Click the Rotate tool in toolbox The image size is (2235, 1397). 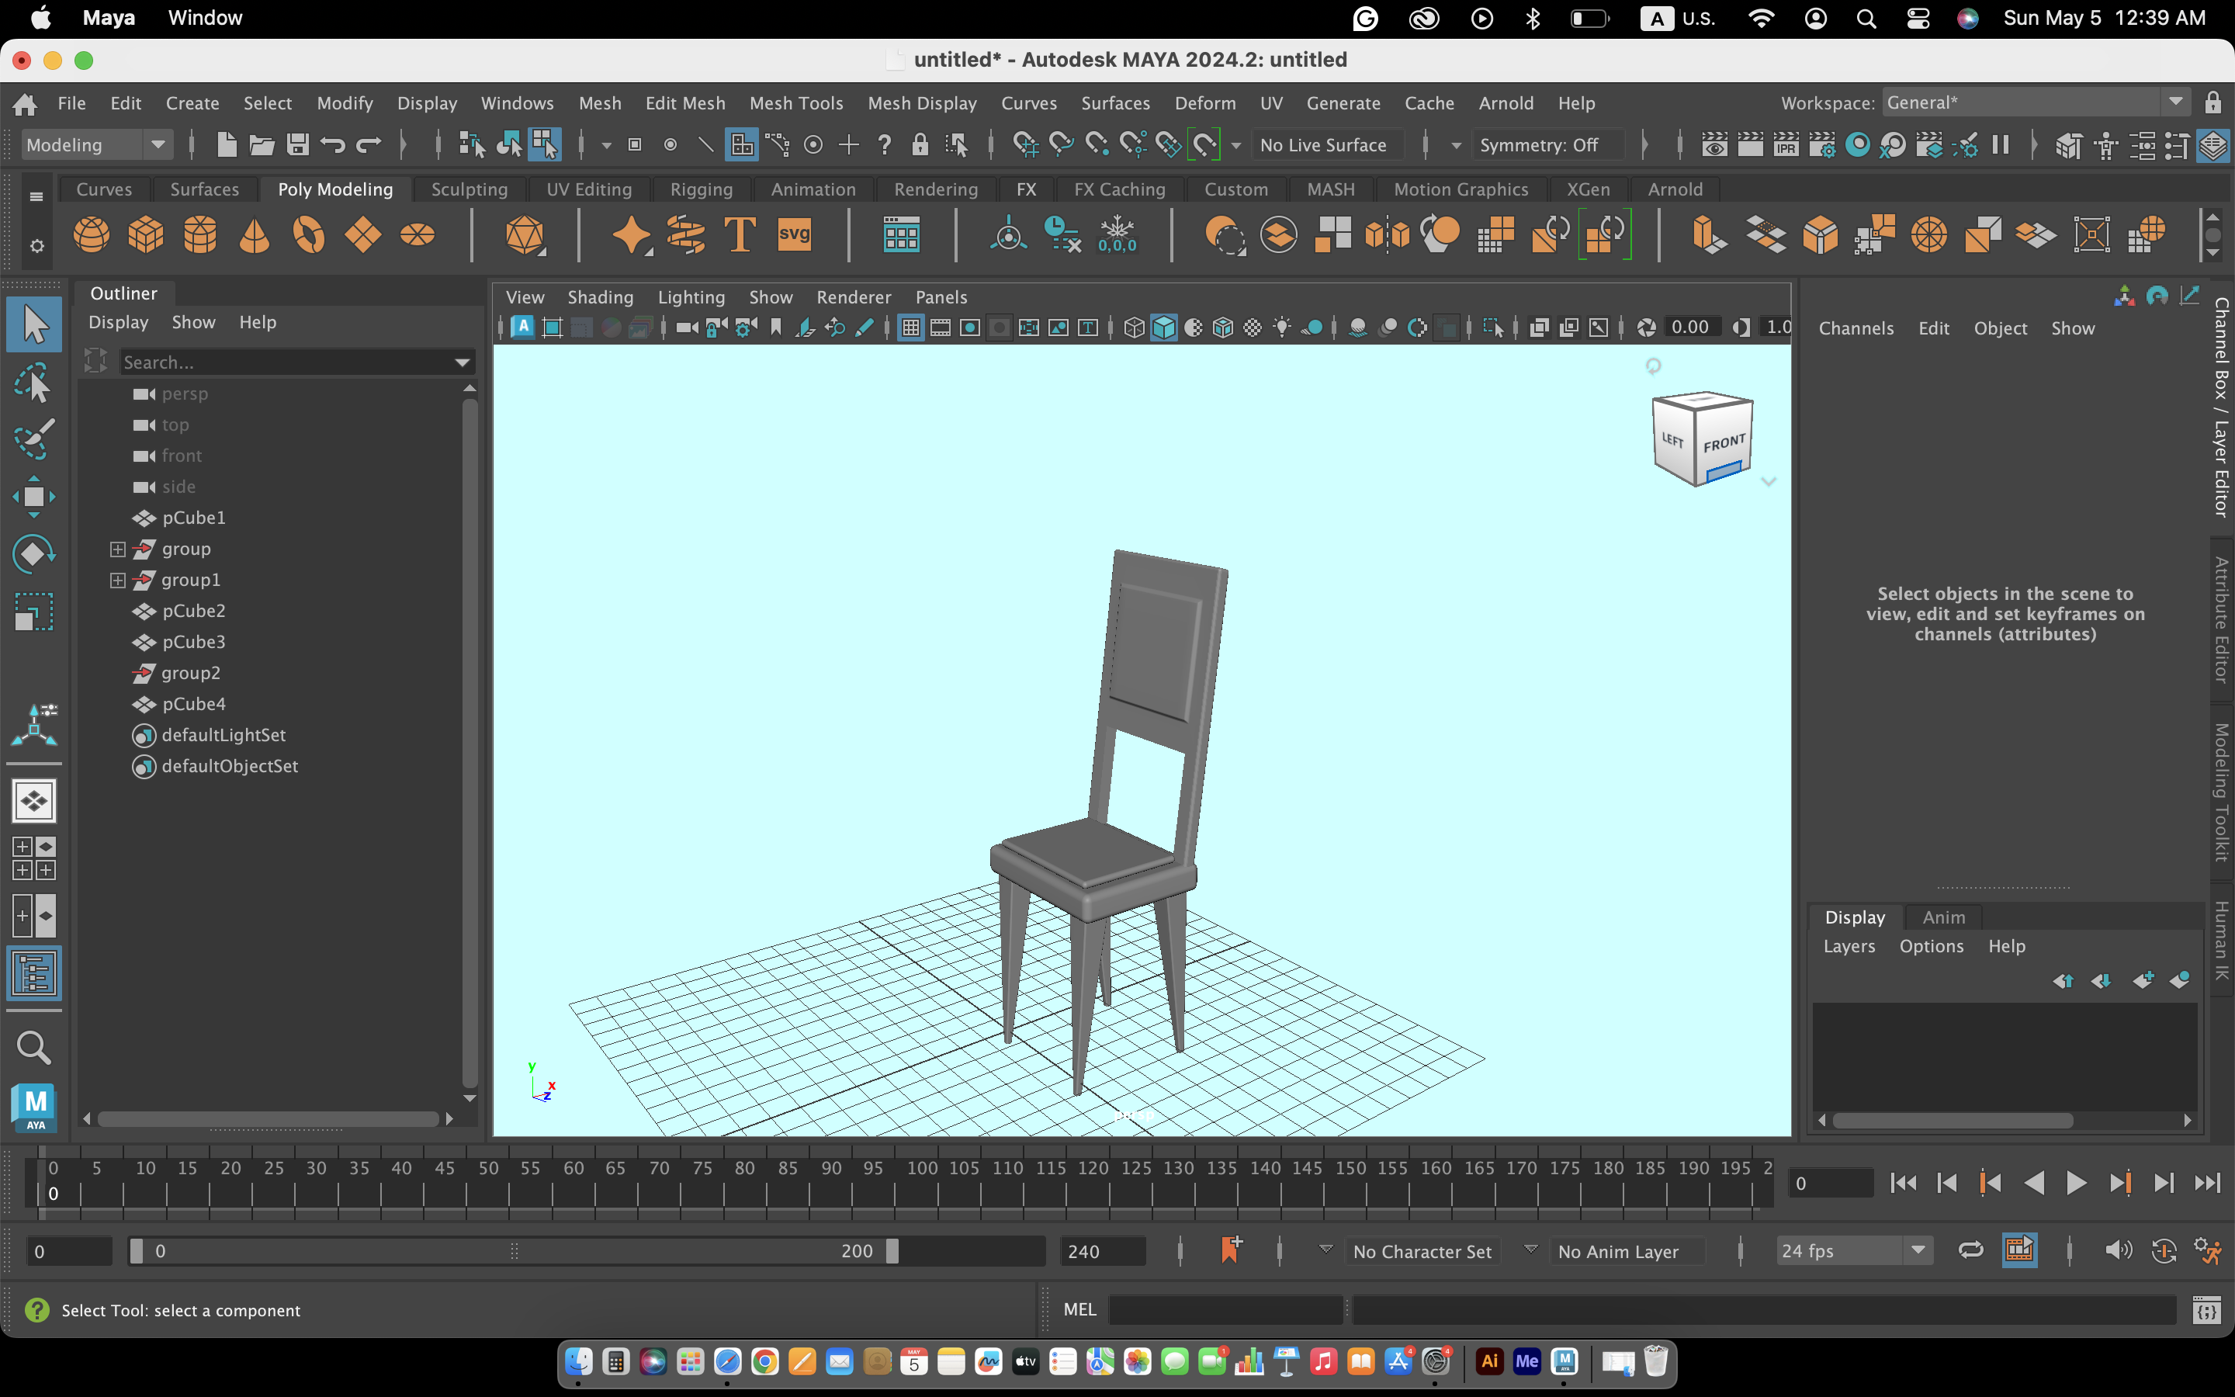[33, 554]
